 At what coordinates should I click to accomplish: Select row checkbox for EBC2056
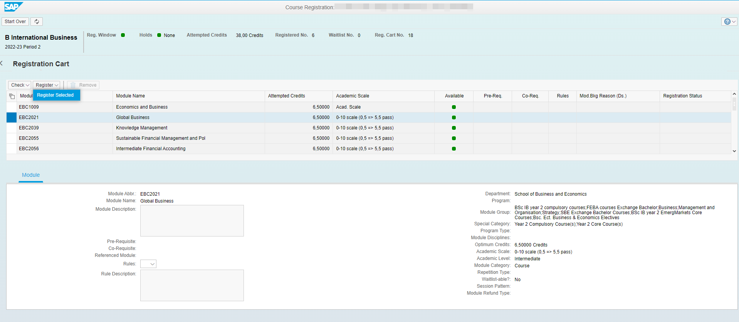[12, 149]
